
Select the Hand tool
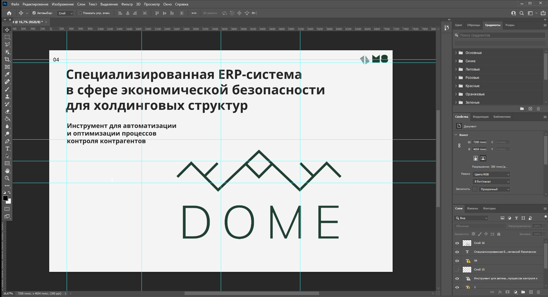point(7,171)
